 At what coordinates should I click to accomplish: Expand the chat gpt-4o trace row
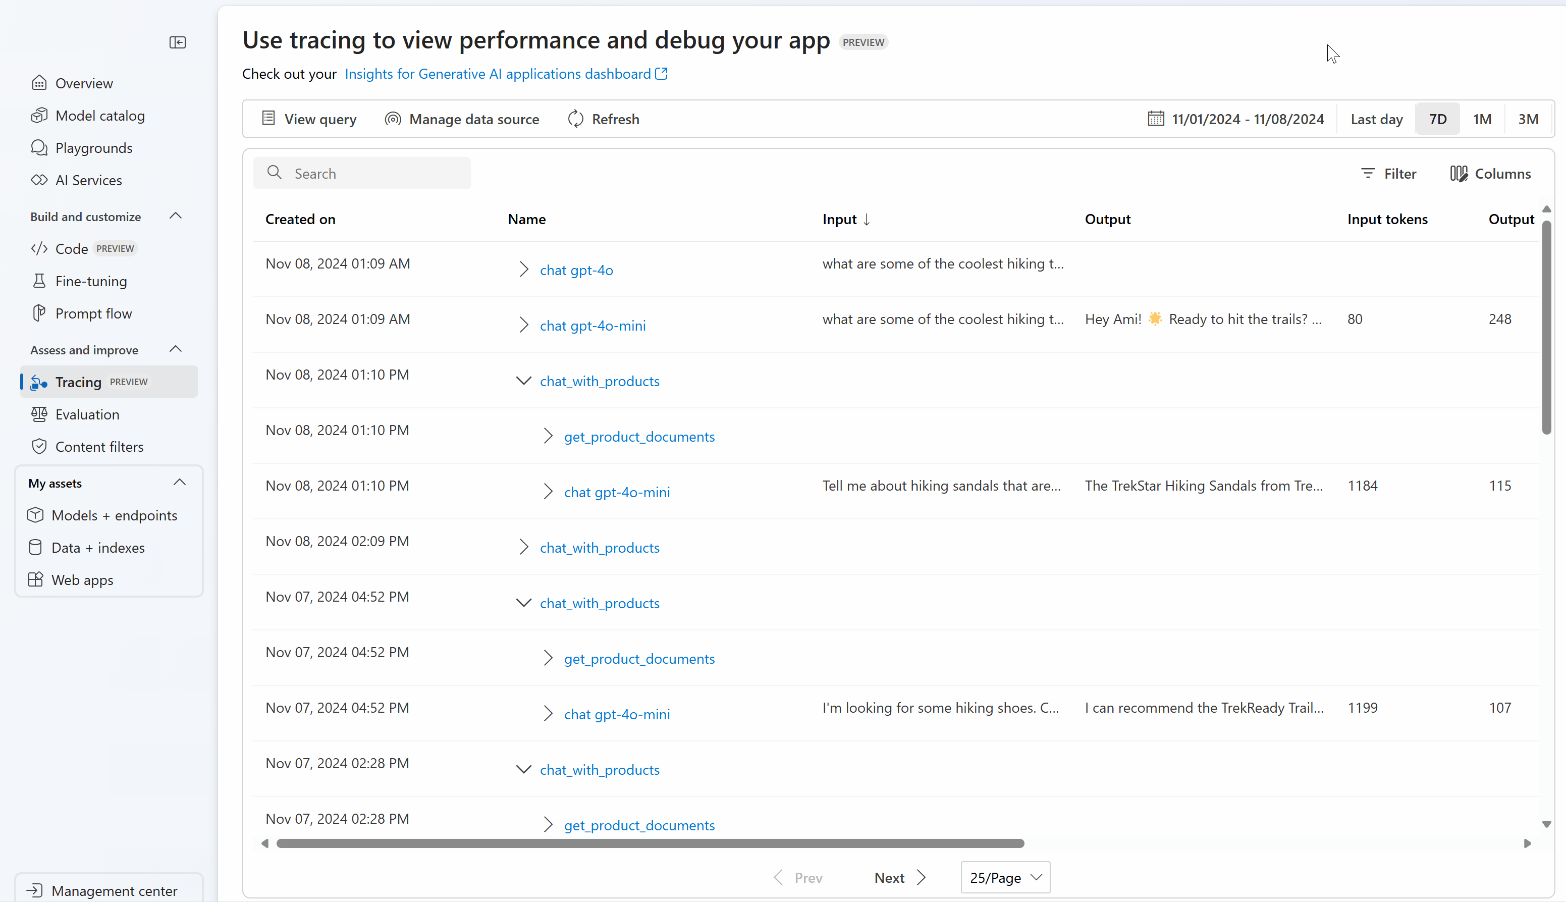tap(523, 270)
